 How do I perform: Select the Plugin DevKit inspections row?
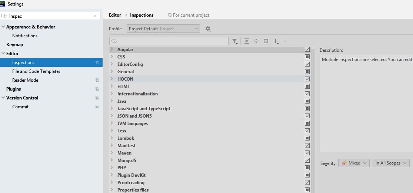tap(210, 175)
